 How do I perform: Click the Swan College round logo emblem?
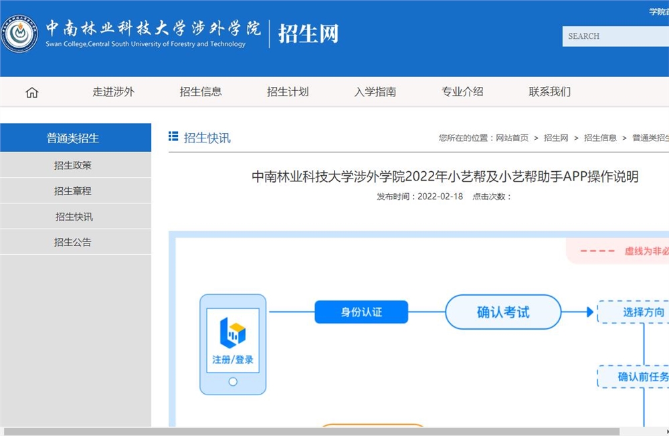click(19, 34)
